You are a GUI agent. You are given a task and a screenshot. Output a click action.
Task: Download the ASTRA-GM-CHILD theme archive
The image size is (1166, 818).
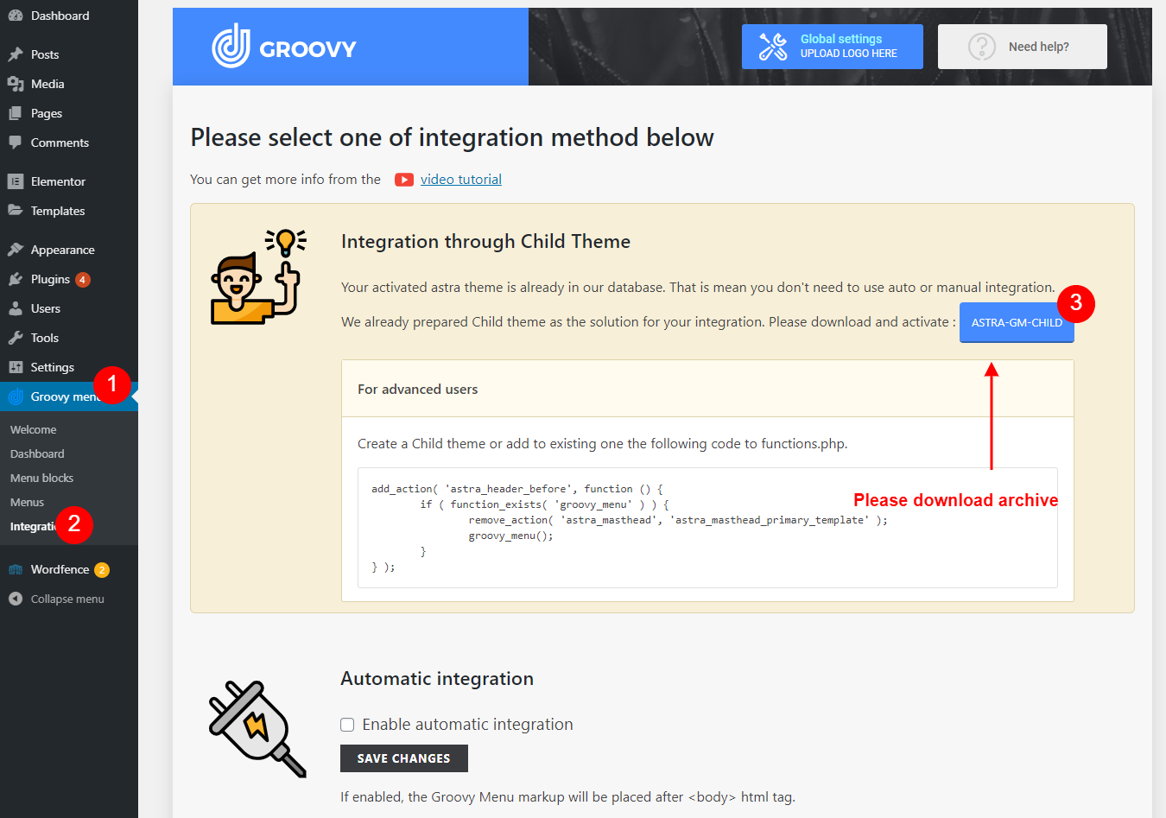(1017, 322)
